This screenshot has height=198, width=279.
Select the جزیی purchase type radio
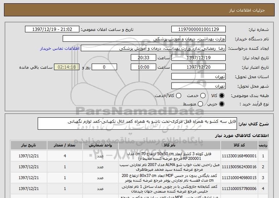coord(222,104)
